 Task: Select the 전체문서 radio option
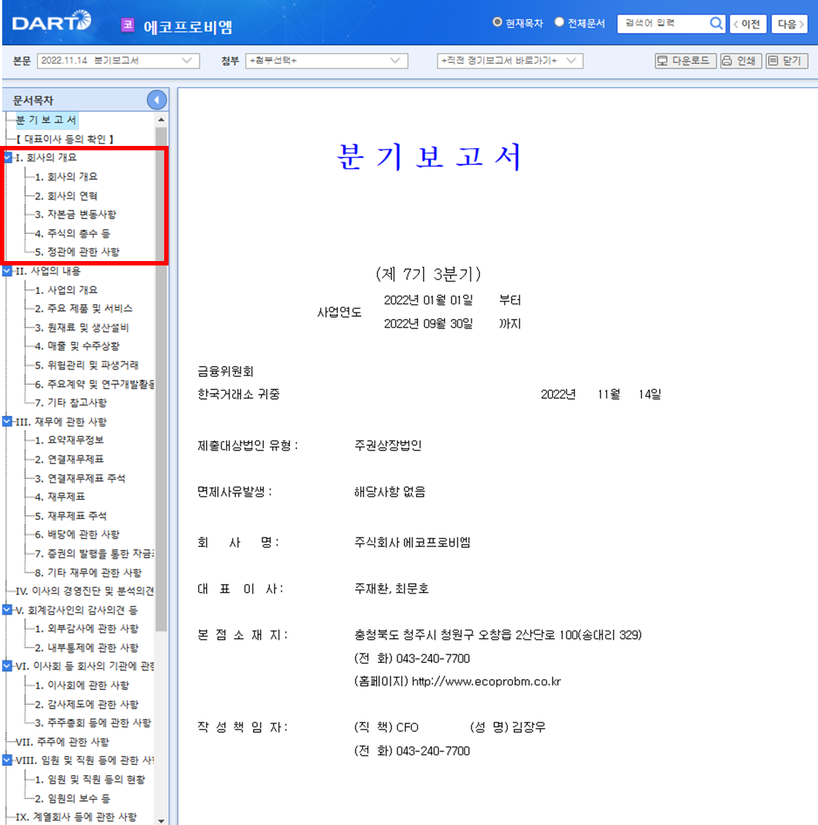(559, 22)
